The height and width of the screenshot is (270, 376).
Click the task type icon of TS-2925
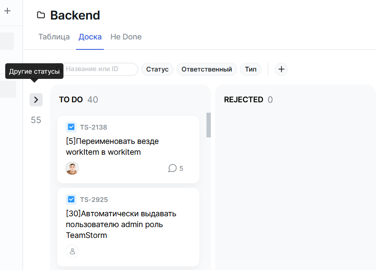71,199
